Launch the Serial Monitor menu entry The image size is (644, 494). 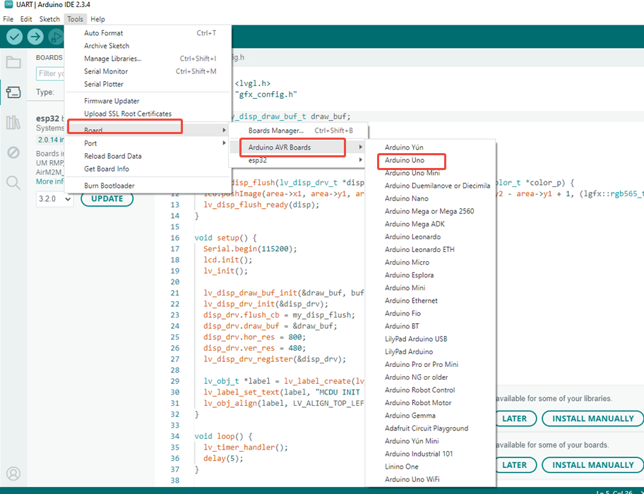click(148, 71)
